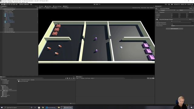The image size is (194, 109).
Task: Toggle Console info message filter
Action: click(148, 78)
